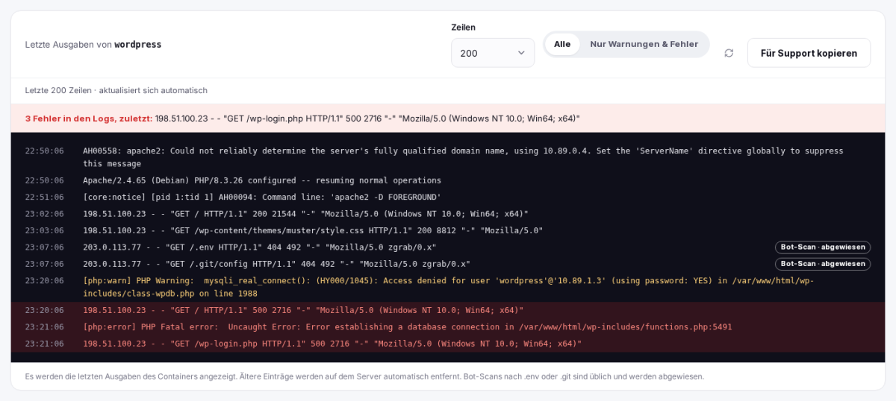896x401 pixels.
Task: Click the 23:02:06 timestamp
Action: point(45,214)
